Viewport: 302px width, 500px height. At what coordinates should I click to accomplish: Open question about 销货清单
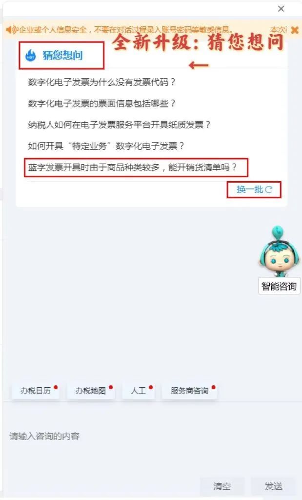[x=133, y=167]
